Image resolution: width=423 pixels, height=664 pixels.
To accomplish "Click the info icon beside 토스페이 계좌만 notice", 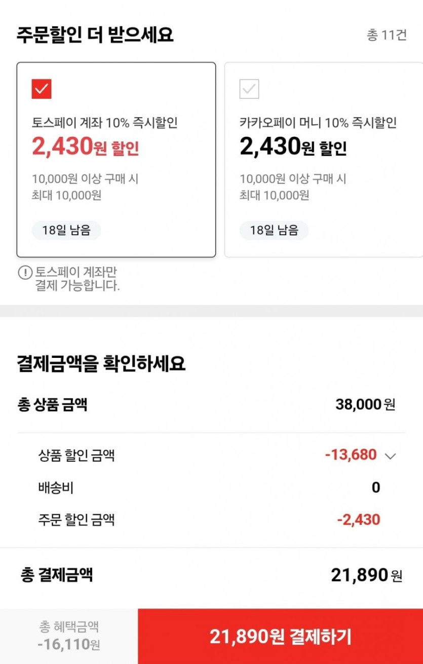I will (25, 273).
